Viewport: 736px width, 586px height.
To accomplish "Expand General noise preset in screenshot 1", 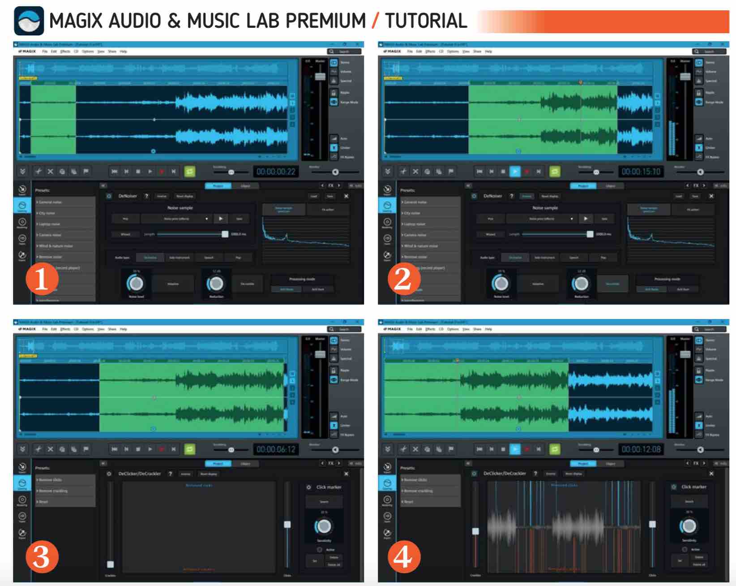I will coord(50,203).
